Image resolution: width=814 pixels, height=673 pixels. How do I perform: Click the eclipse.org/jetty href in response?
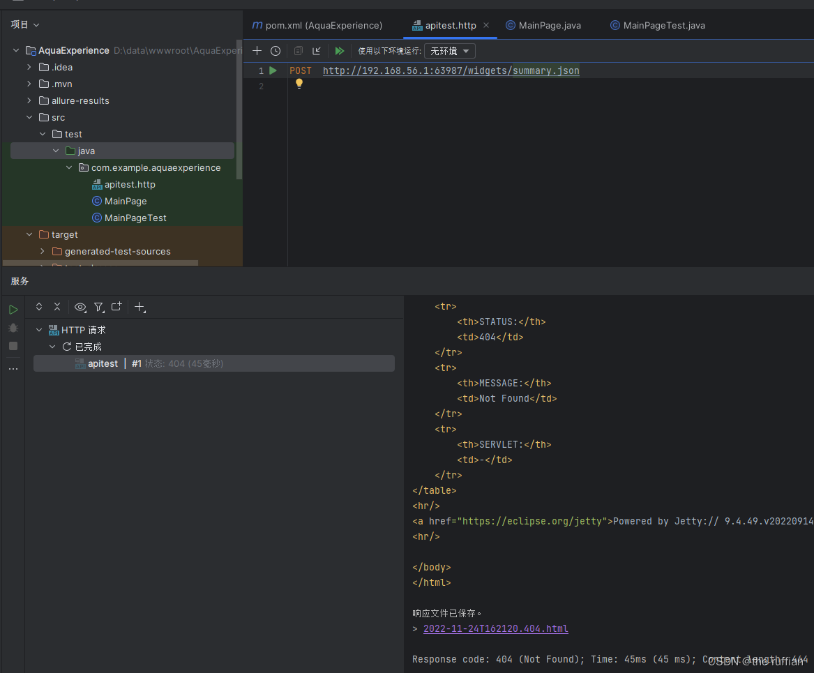(534, 521)
